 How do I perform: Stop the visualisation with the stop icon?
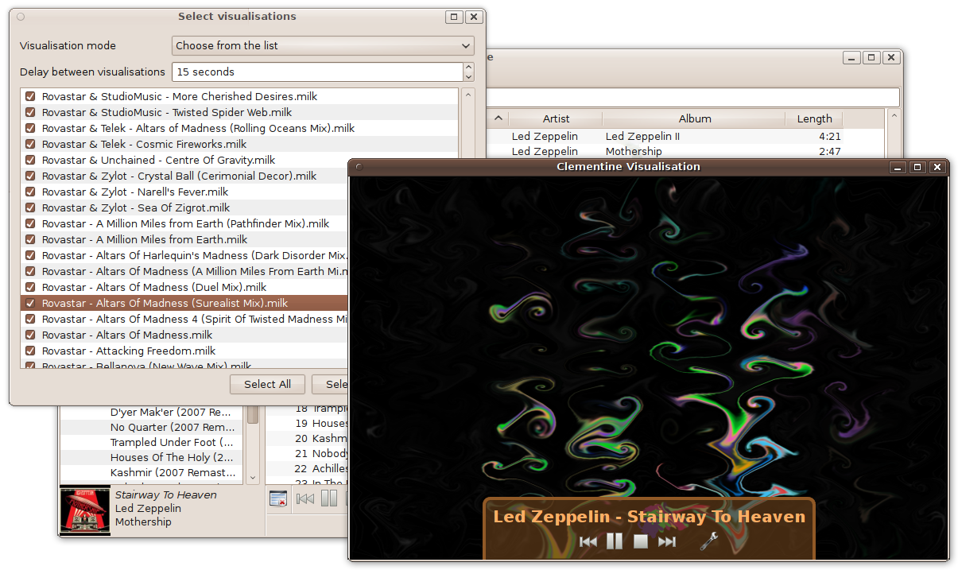tap(641, 541)
